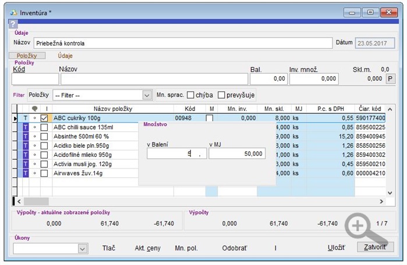Screen dimensions: 407x265
Task: Expand the Úkony dropdown list
Action: (x=82, y=249)
